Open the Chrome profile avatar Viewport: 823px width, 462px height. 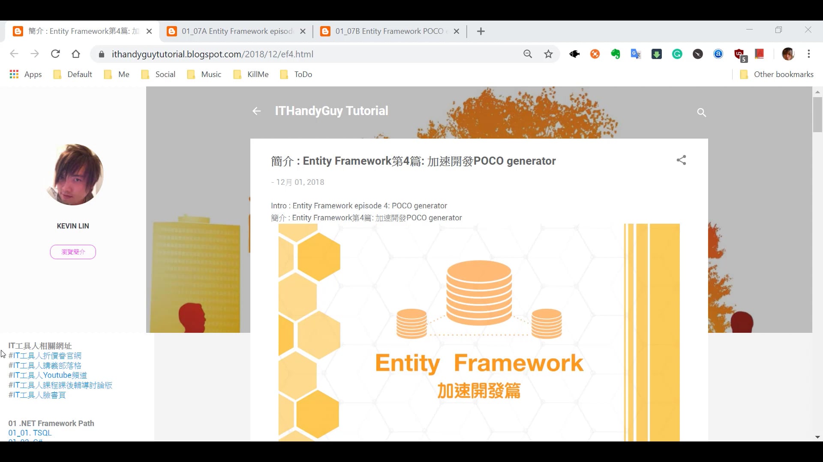click(x=789, y=54)
